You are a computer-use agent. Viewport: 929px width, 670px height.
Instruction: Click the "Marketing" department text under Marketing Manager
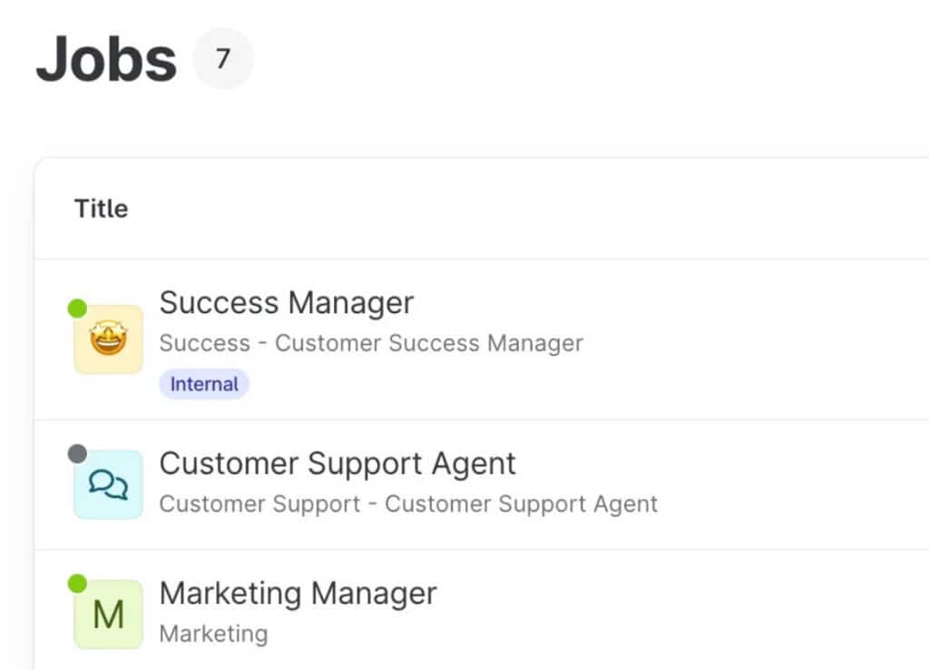pos(213,633)
